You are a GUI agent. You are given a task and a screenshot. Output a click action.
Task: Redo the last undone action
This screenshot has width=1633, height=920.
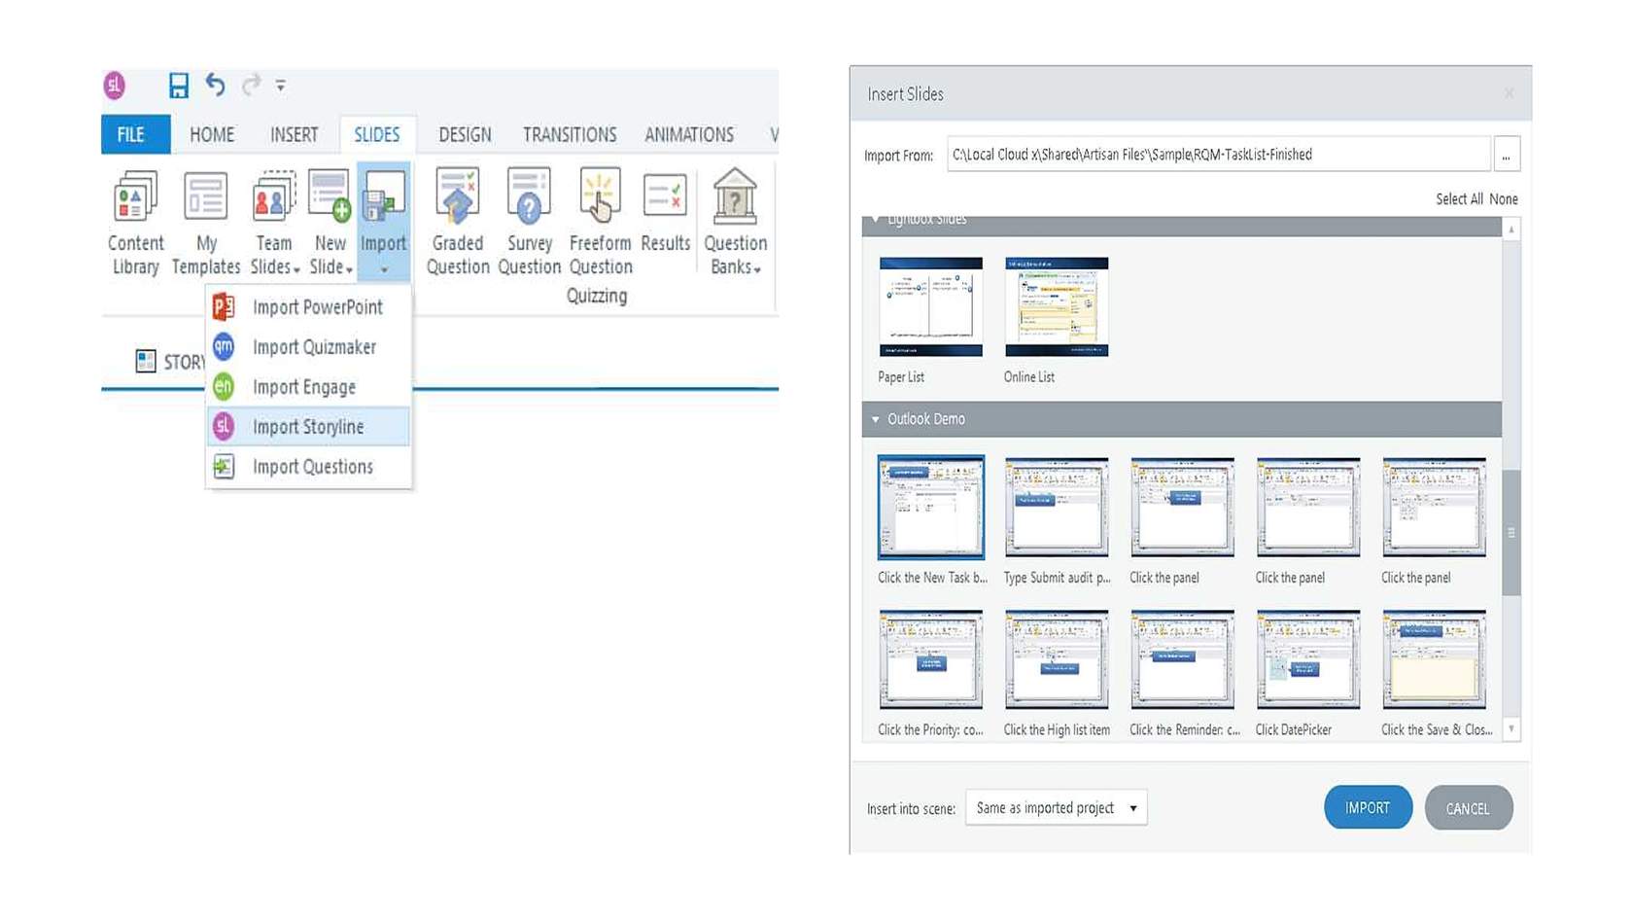pos(251,86)
